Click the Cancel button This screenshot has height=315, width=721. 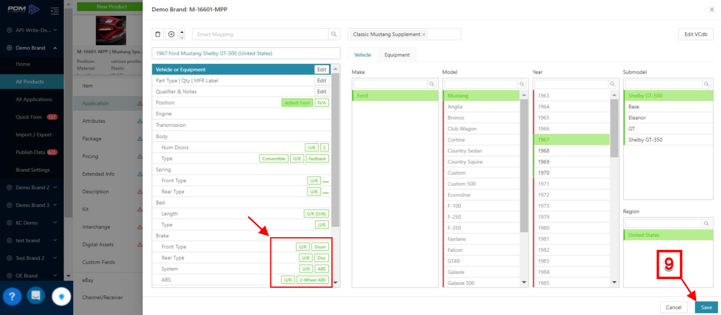pos(674,307)
